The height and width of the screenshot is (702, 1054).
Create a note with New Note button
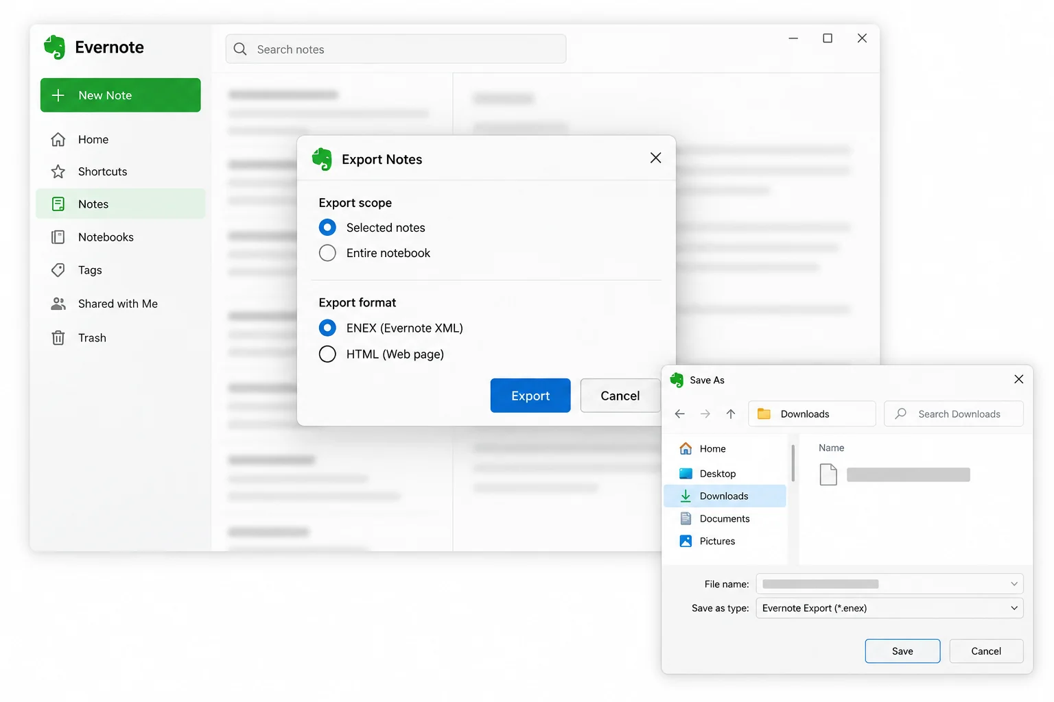(121, 95)
